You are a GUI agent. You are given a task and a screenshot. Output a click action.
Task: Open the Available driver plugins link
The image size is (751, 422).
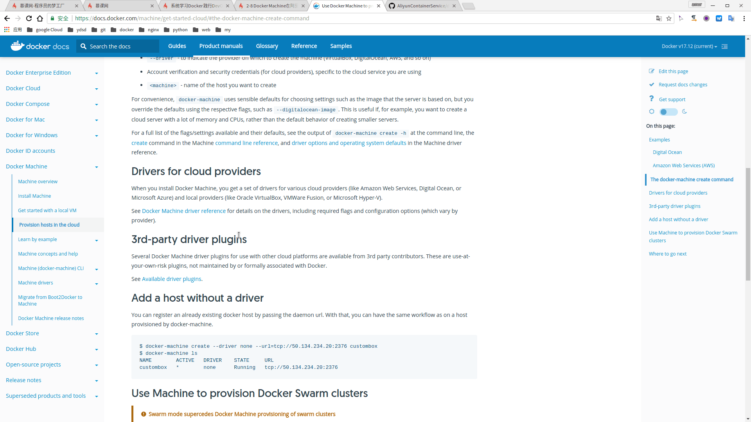[172, 279]
